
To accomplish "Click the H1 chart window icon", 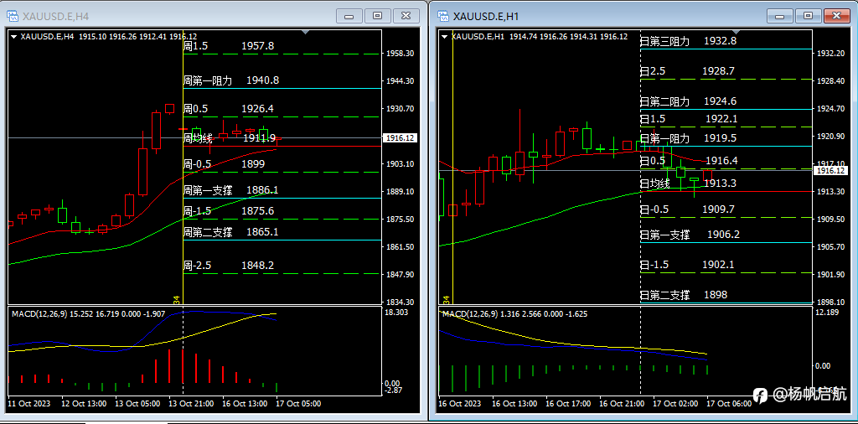I will click(442, 17).
